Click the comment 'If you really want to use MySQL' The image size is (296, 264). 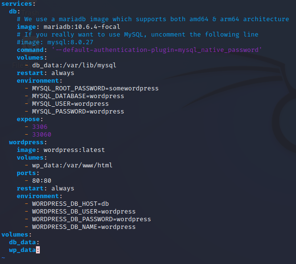[138, 35]
